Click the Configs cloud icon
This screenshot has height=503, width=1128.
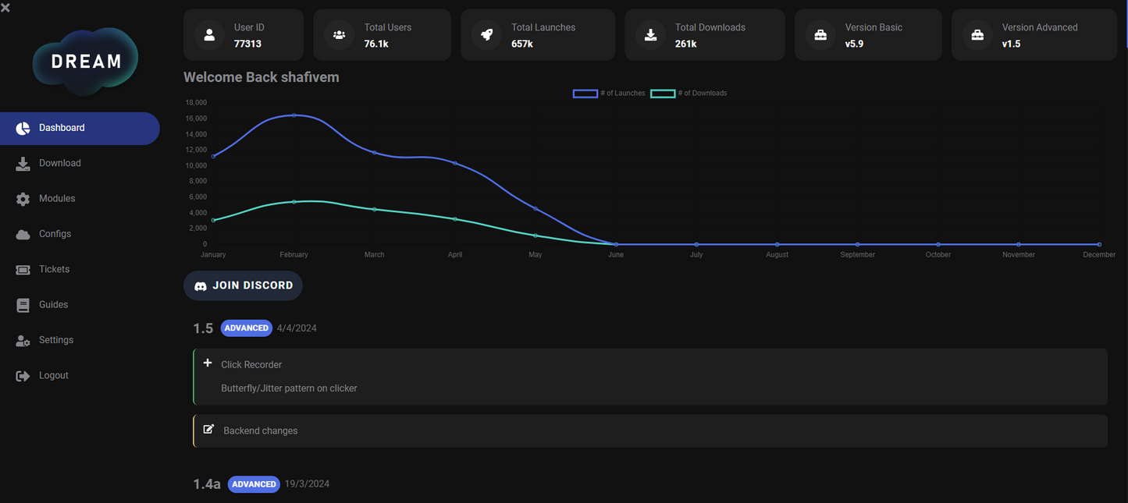click(x=23, y=234)
